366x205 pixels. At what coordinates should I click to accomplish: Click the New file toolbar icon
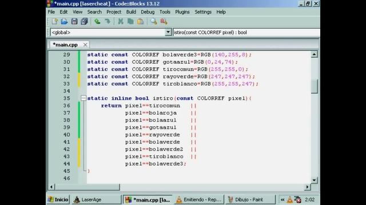55,22
